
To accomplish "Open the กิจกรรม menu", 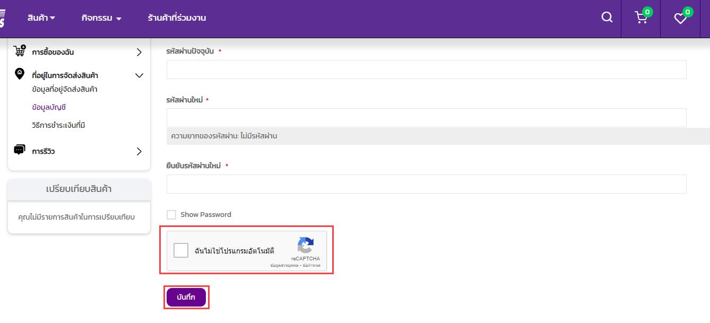I will click(101, 18).
